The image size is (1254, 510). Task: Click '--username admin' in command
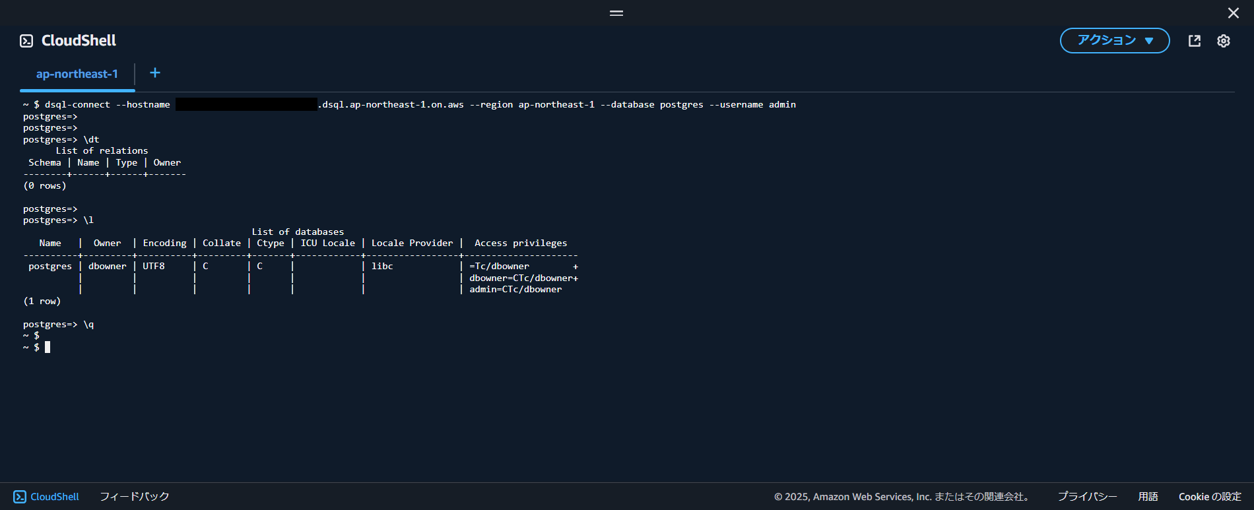click(x=752, y=104)
